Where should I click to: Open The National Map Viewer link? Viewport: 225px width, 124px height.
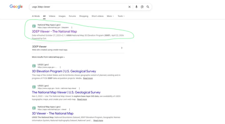66,92
